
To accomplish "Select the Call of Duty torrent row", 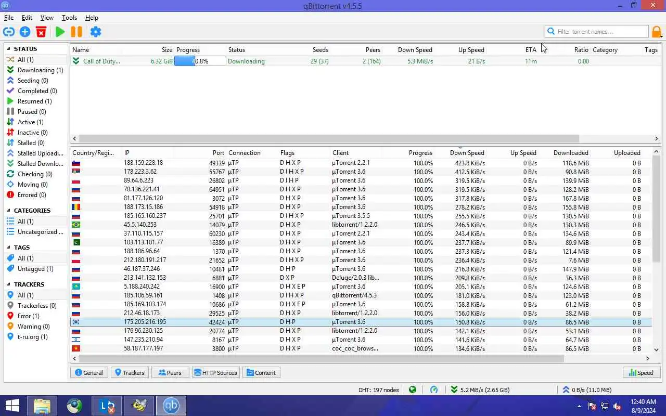I will [366, 61].
